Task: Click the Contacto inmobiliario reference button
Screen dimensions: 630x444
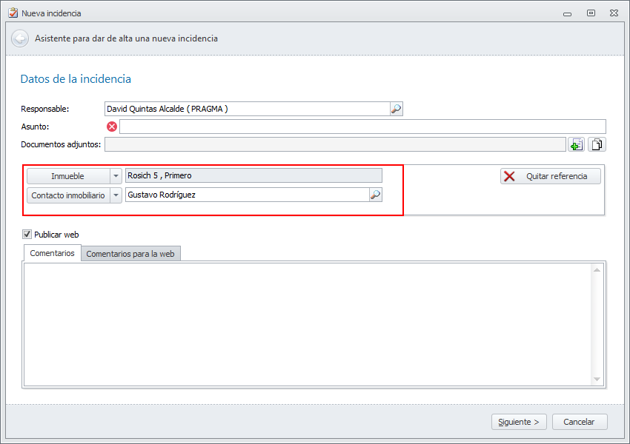Action: pyautogui.click(x=67, y=195)
